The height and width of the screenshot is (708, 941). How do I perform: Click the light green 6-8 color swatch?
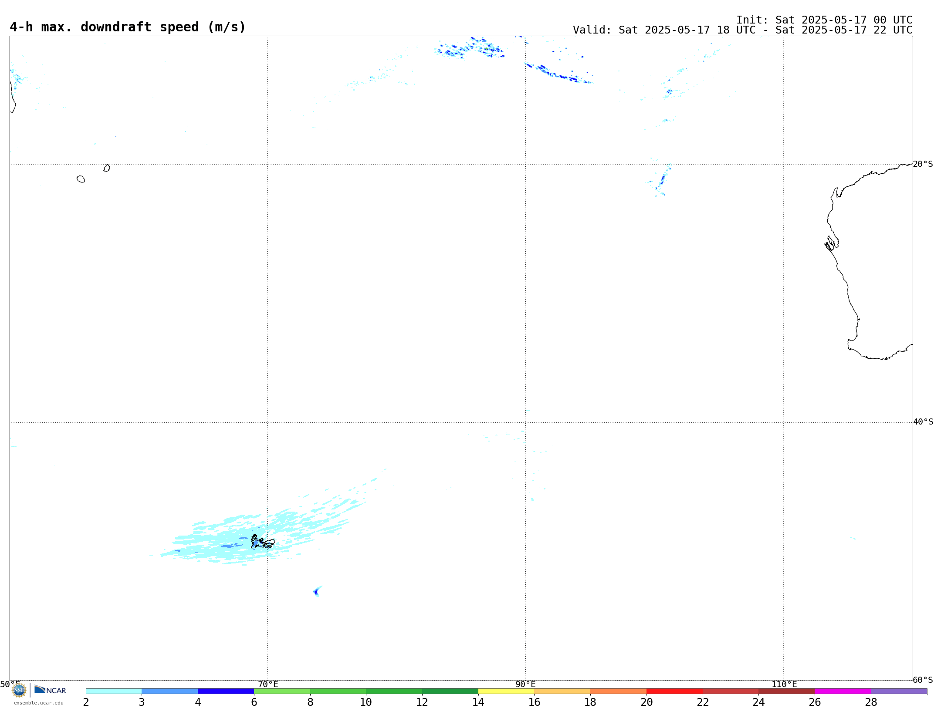pos(282,691)
